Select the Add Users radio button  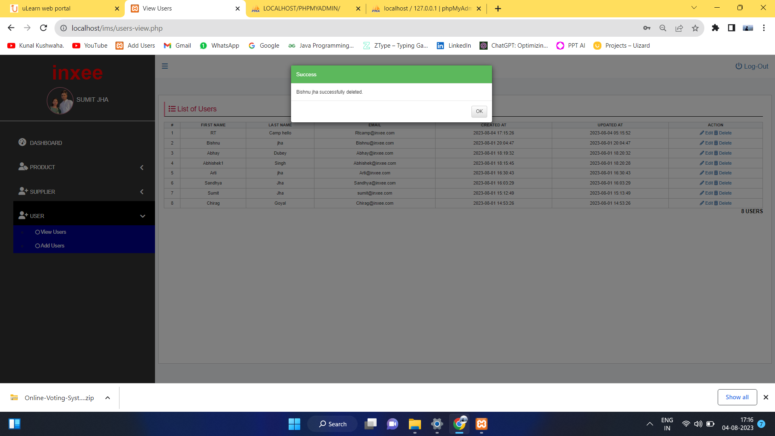click(37, 245)
